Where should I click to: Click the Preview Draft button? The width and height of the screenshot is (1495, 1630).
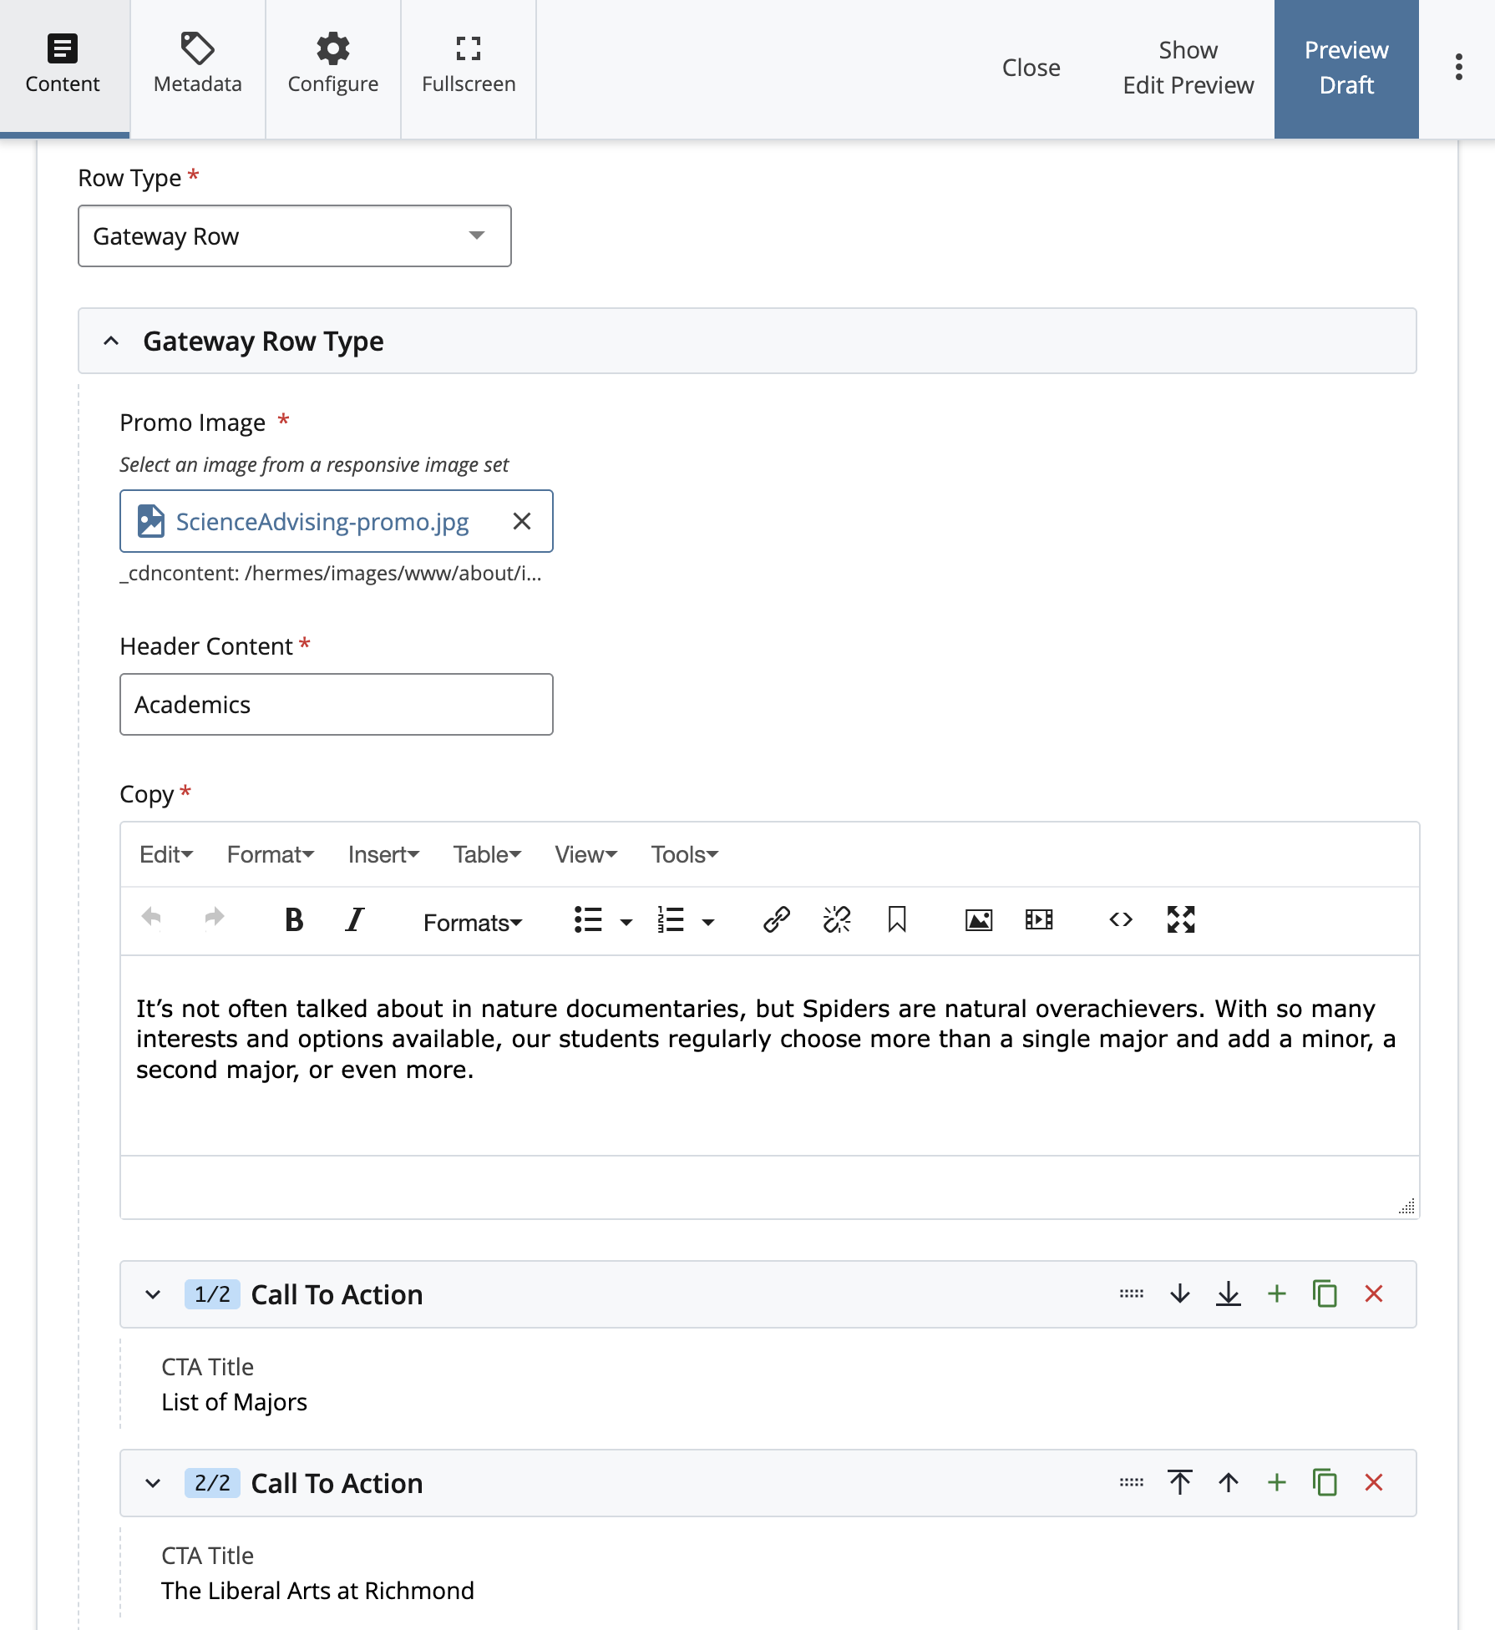point(1345,68)
